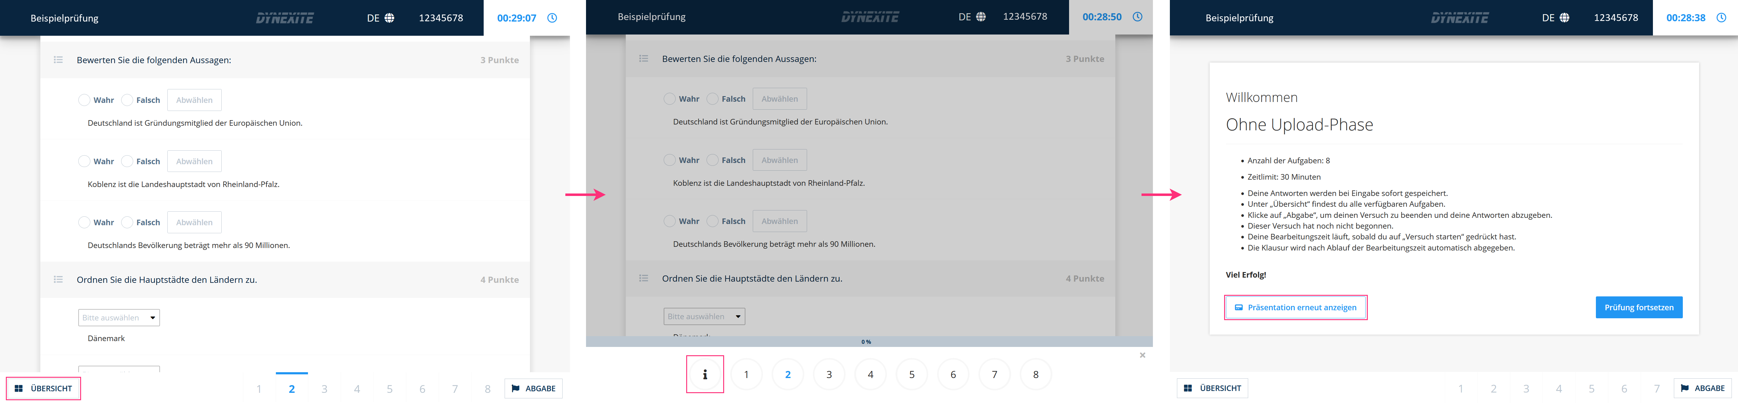Click page 4 in the Willkommen screen footer

[1559, 389]
